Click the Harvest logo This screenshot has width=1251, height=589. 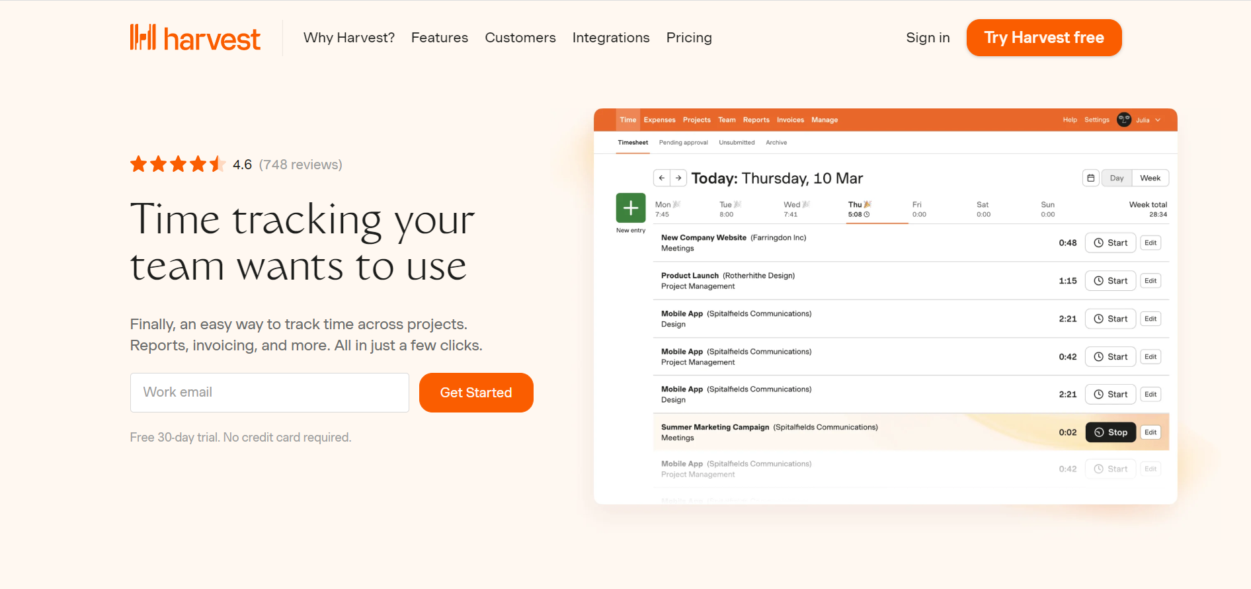195,38
